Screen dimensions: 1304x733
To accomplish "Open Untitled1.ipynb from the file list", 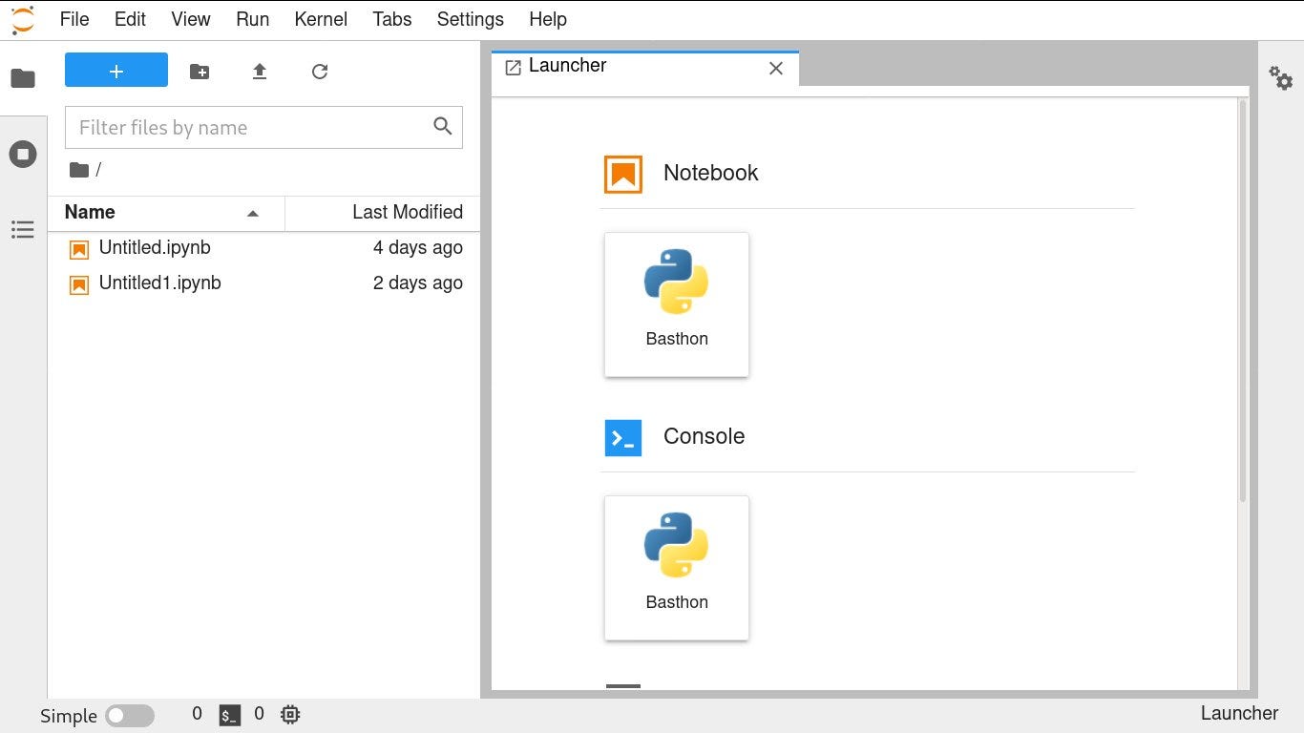I will click(x=160, y=283).
